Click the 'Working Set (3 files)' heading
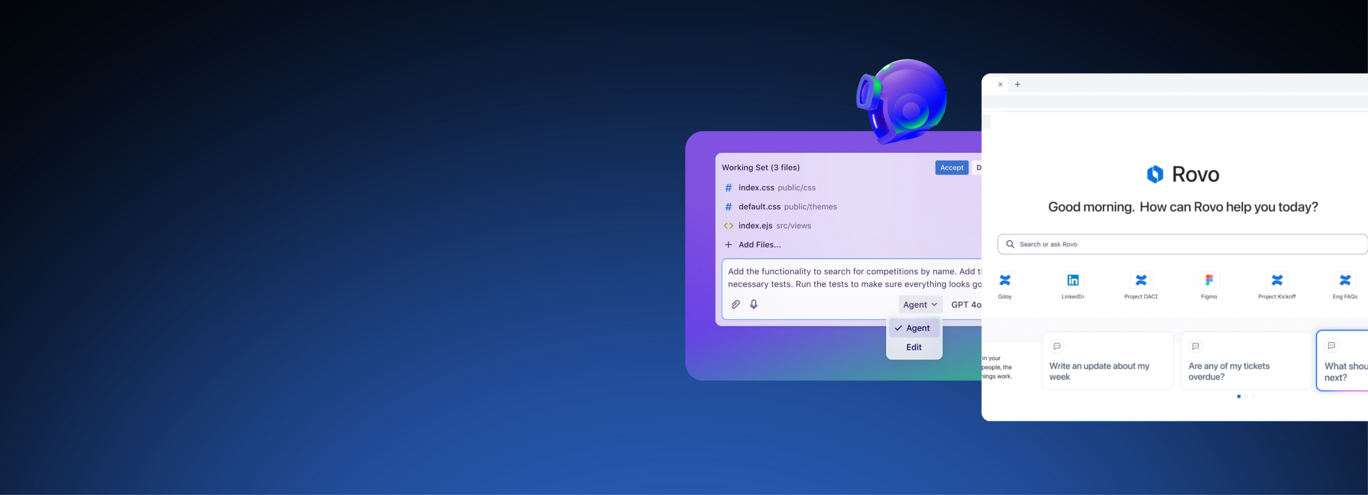 [760, 168]
